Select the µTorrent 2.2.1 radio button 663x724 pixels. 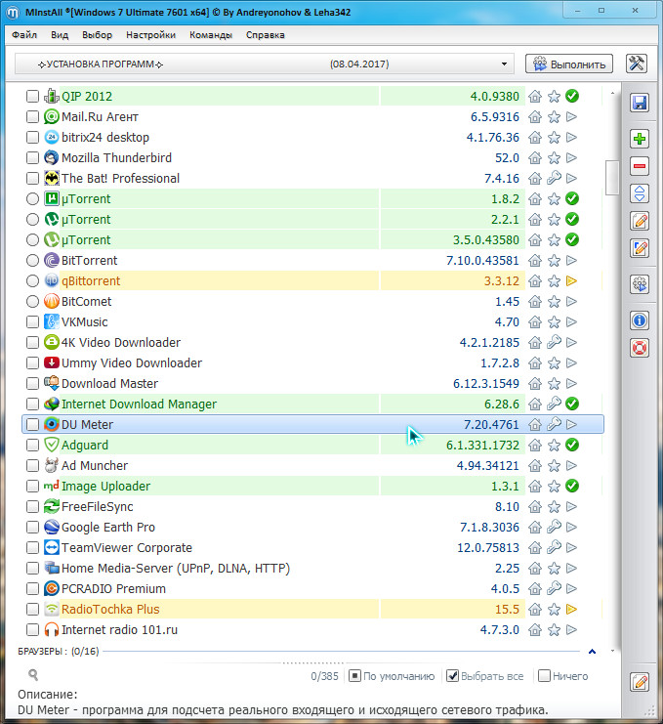tap(32, 219)
